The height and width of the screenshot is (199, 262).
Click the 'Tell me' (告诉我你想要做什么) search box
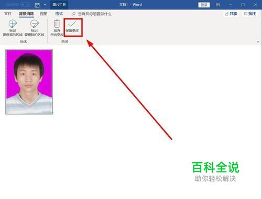[92, 14]
